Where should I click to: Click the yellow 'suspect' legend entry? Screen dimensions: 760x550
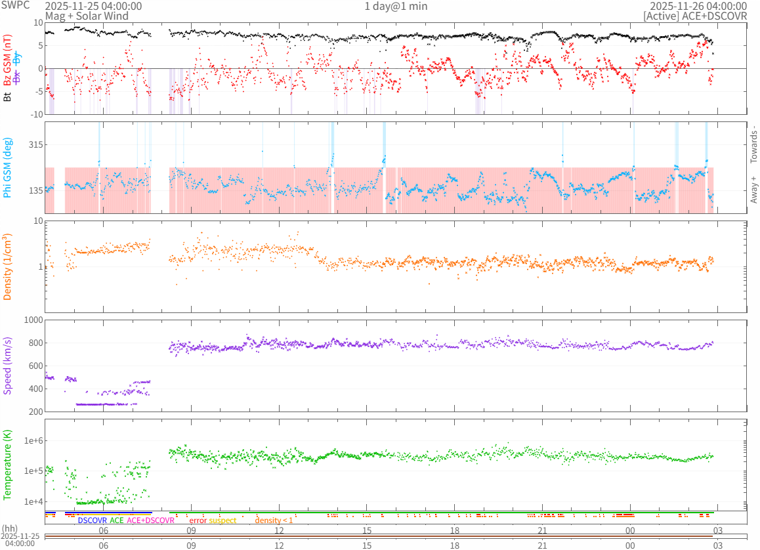click(x=222, y=520)
